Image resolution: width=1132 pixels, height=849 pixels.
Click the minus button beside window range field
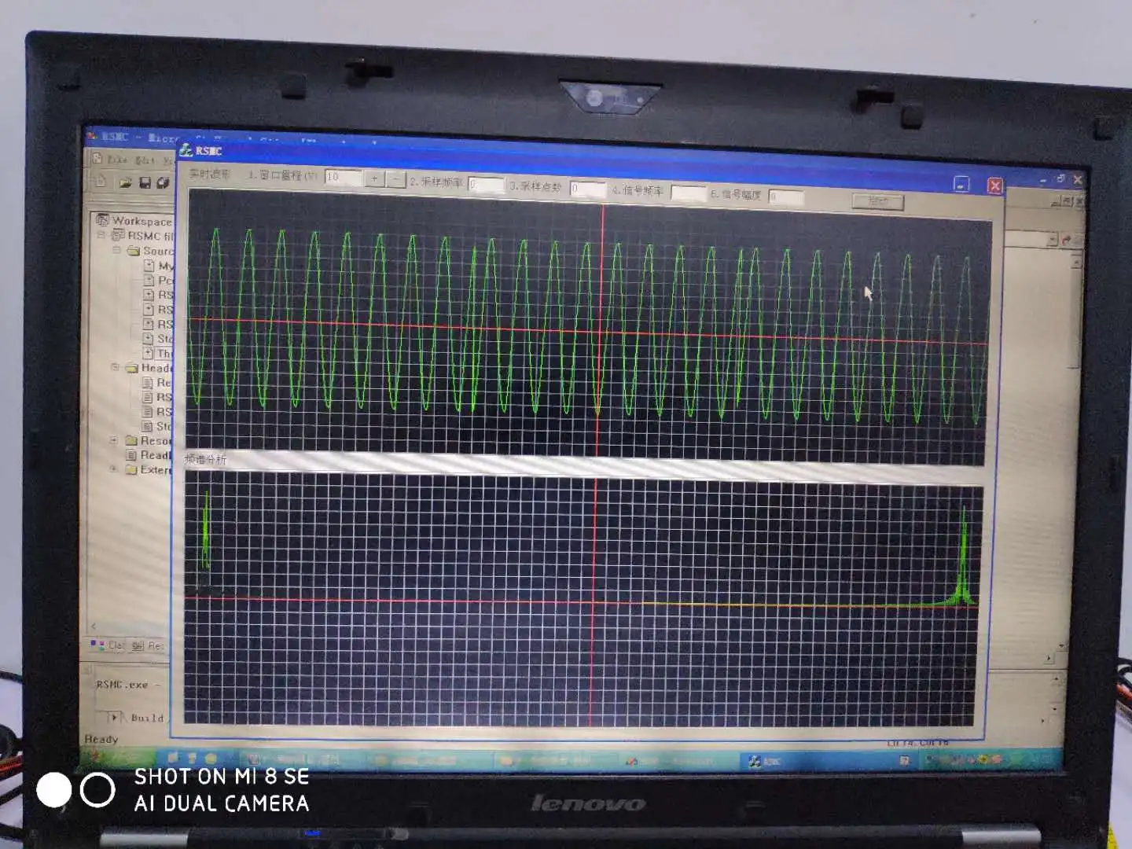(396, 179)
